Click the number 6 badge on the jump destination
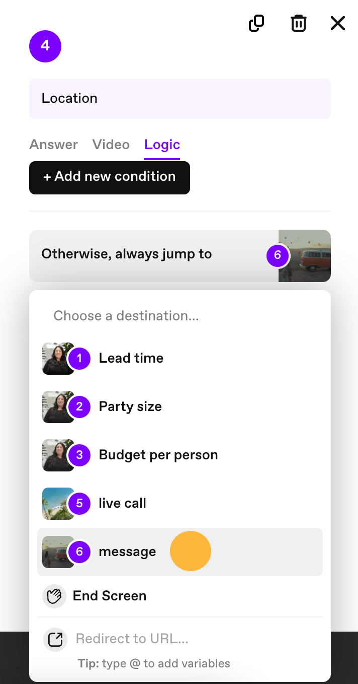The height and width of the screenshot is (684, 358). coord(278,255)
